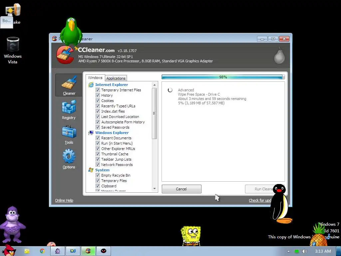The image size is (341, 256).
Task: Switch to the Pingu taskbar button
Action: point(104,251)
